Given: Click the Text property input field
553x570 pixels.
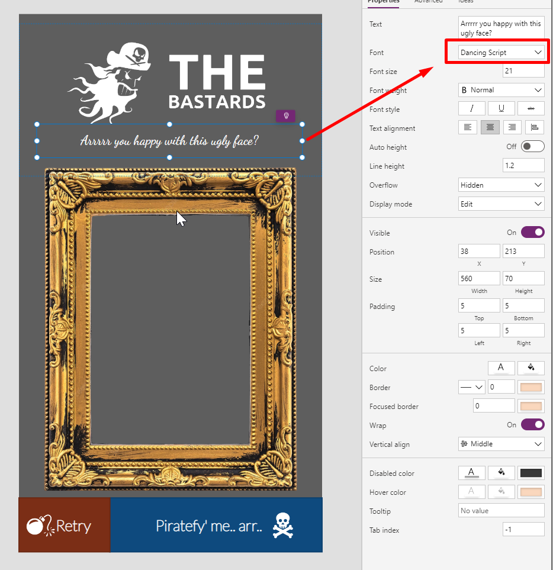Looking at the screenshot, I should (501, 28).
